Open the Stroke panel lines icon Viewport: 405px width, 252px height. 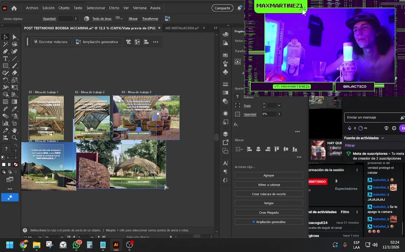pos(225,84)
